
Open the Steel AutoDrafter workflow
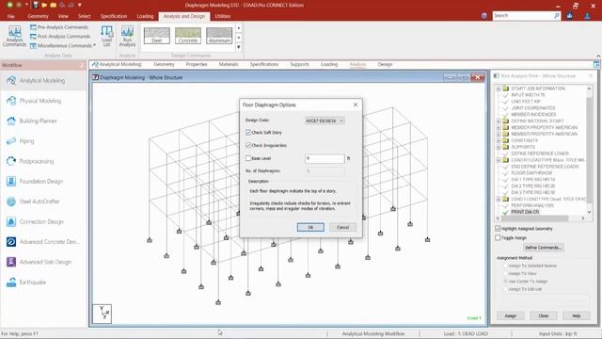pyautogui.click(x=43, y=202)
